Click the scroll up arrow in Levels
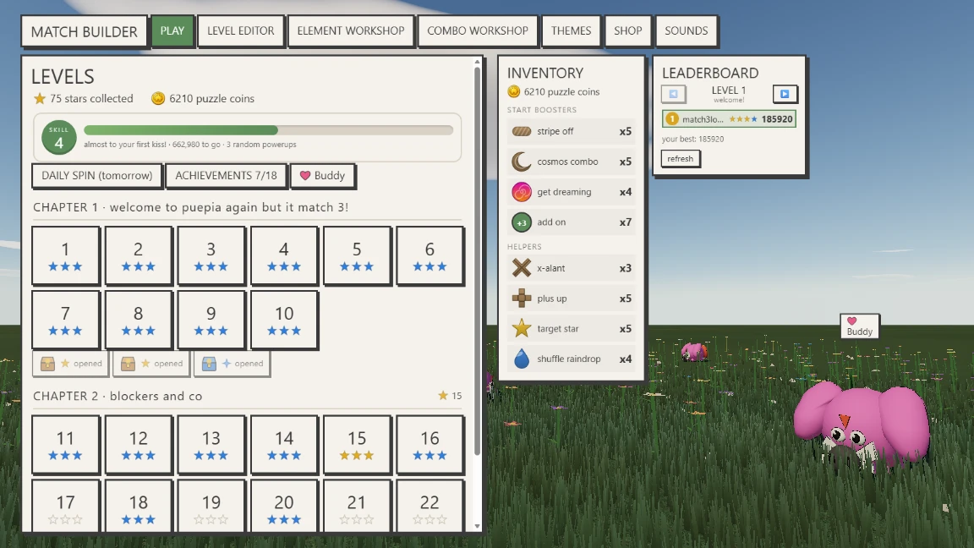The width and height of the screenshot is (974, 548). click(477, 62)
